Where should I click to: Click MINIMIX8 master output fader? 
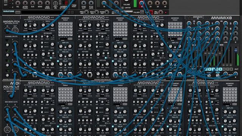(236, 50)
